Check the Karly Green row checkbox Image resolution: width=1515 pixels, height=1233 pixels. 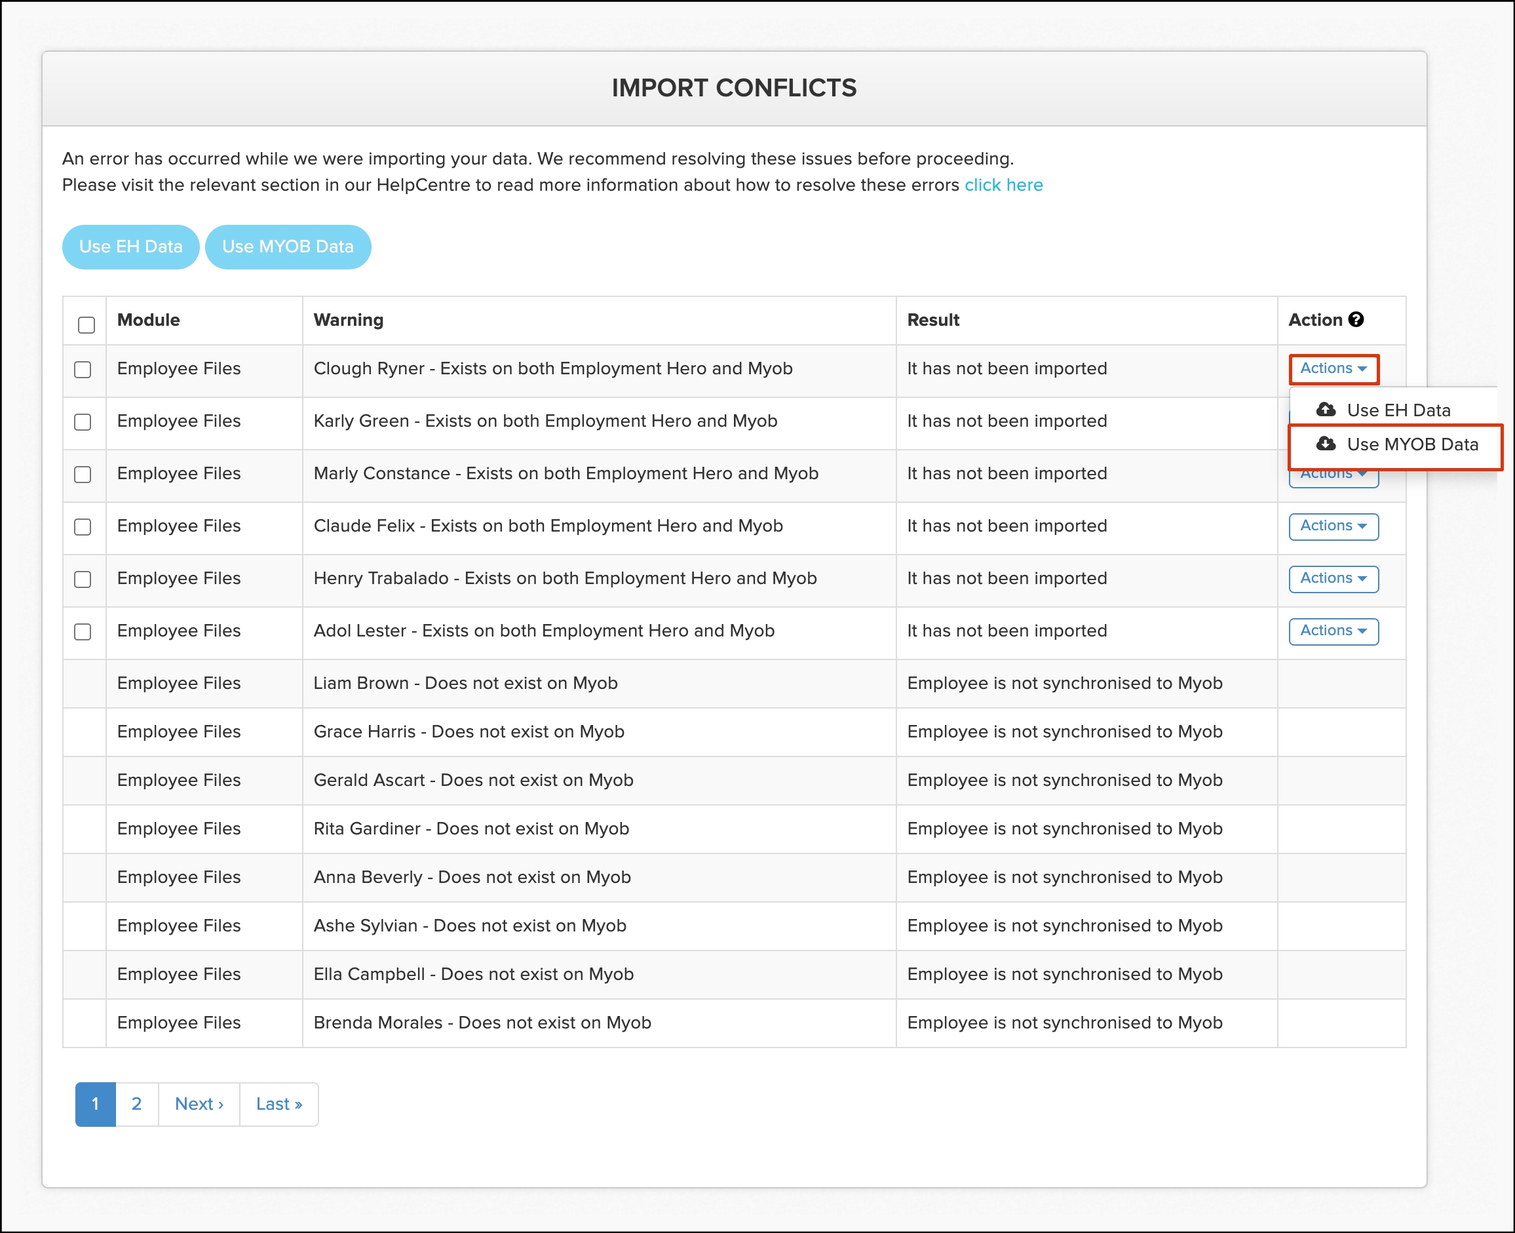coord(83,422)
